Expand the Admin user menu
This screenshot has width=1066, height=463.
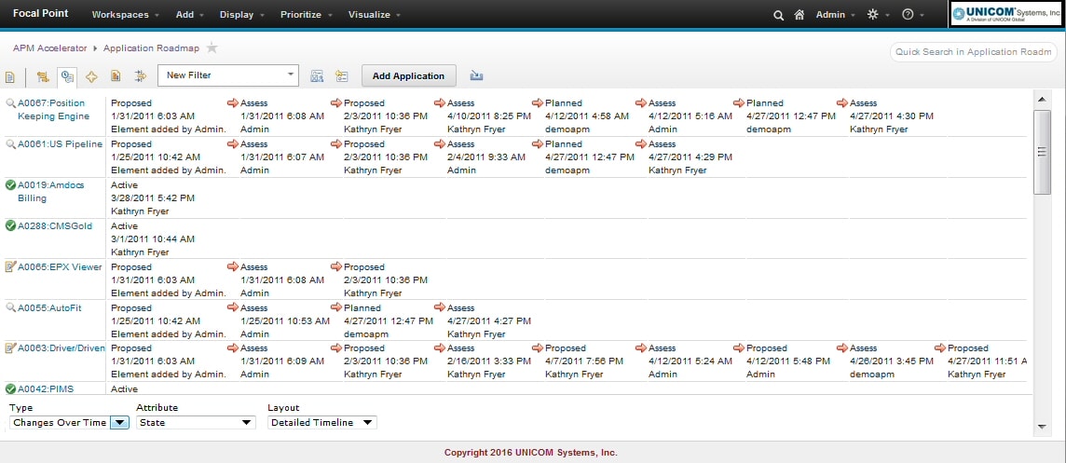836,15
